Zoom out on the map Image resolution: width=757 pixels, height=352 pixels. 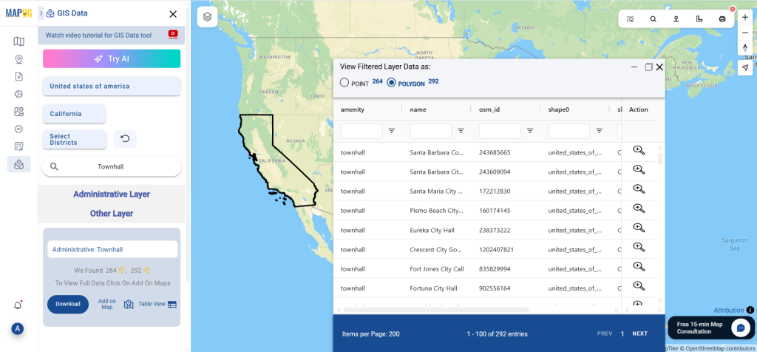(745, 33)
